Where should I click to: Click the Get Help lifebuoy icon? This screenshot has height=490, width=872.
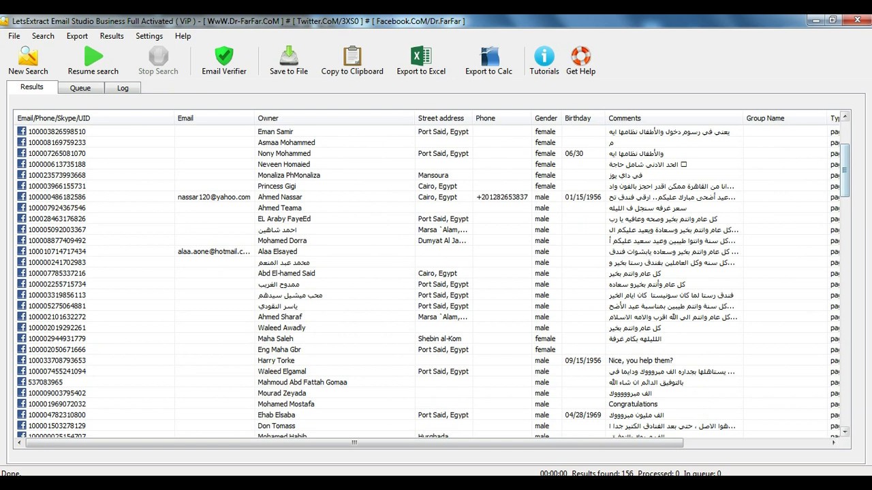click(580, 56)
